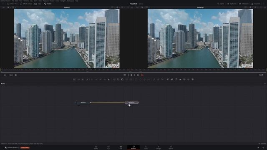Image resolution: width=267 pixels, height=150 pixels.
Task: Add a Rectangle mask from the toolbar
Action: click(x=136, y=79)
